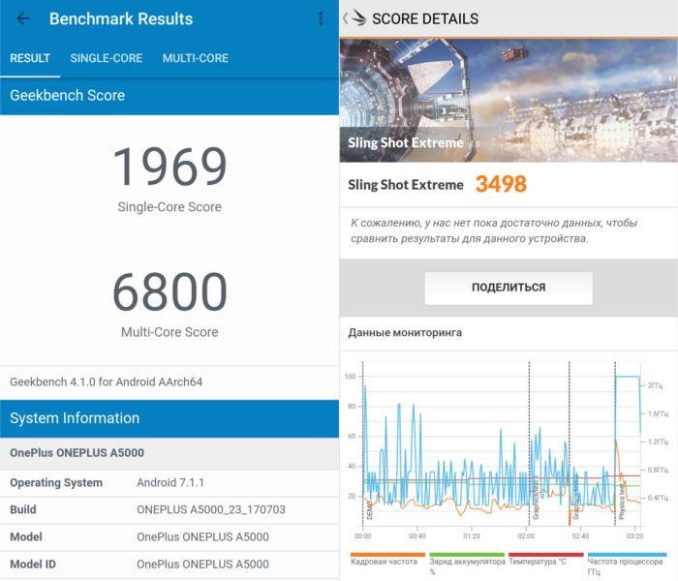Tap the Multi-Core Score 6800
Viewport: 678px width, 581px height.
coord(169,292)
